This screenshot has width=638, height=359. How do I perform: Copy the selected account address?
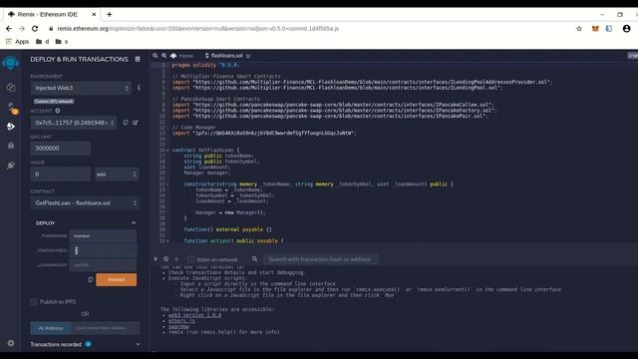click(126, 122)
